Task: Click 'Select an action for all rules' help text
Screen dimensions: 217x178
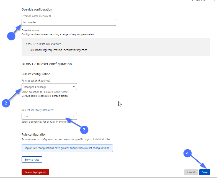Action: point(45,92)
